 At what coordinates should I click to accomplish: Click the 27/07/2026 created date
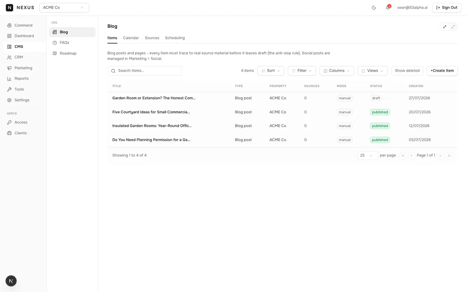(419, 98)
